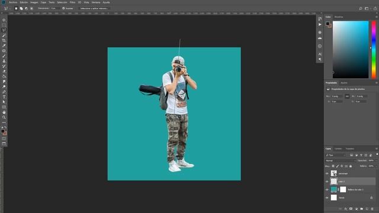Open the Edit Toolbar ellipsis

click(x=4, y=122)
